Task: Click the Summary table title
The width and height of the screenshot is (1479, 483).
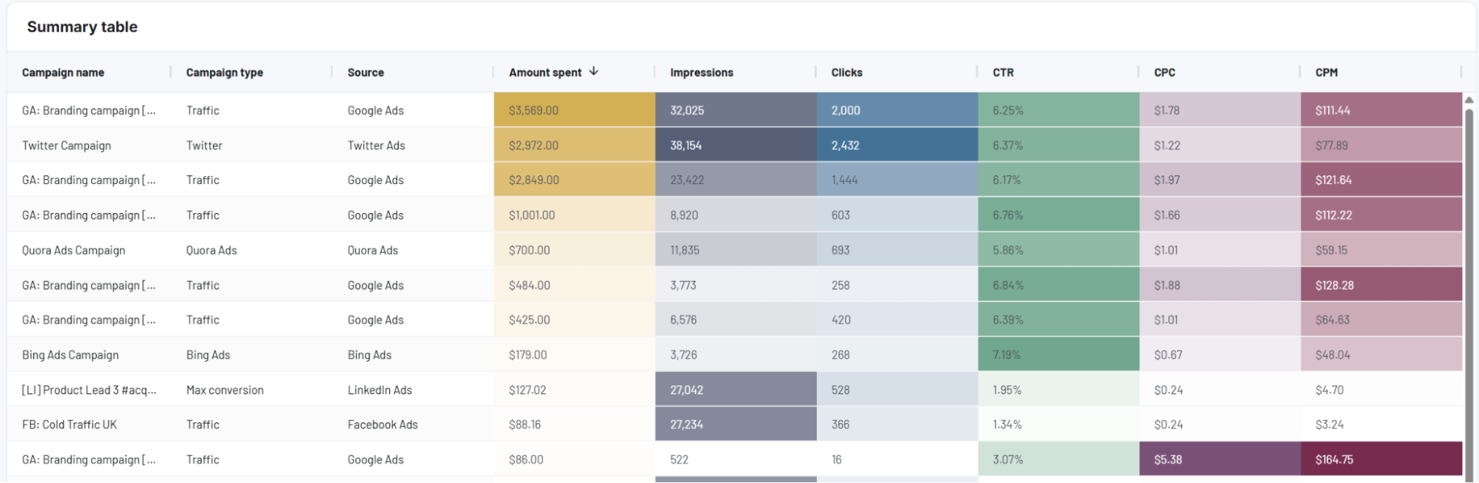Action: (x=82, y=27)
